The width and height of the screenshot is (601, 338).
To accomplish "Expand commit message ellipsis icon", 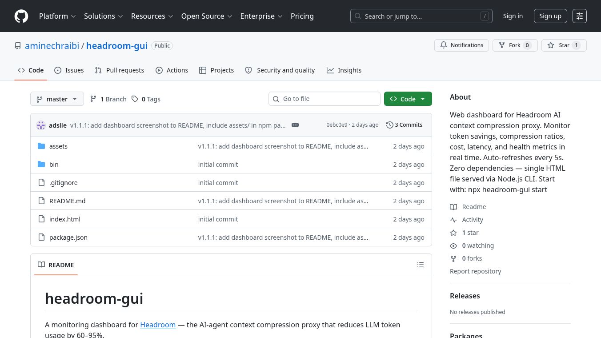I will (x=295, y=125).
